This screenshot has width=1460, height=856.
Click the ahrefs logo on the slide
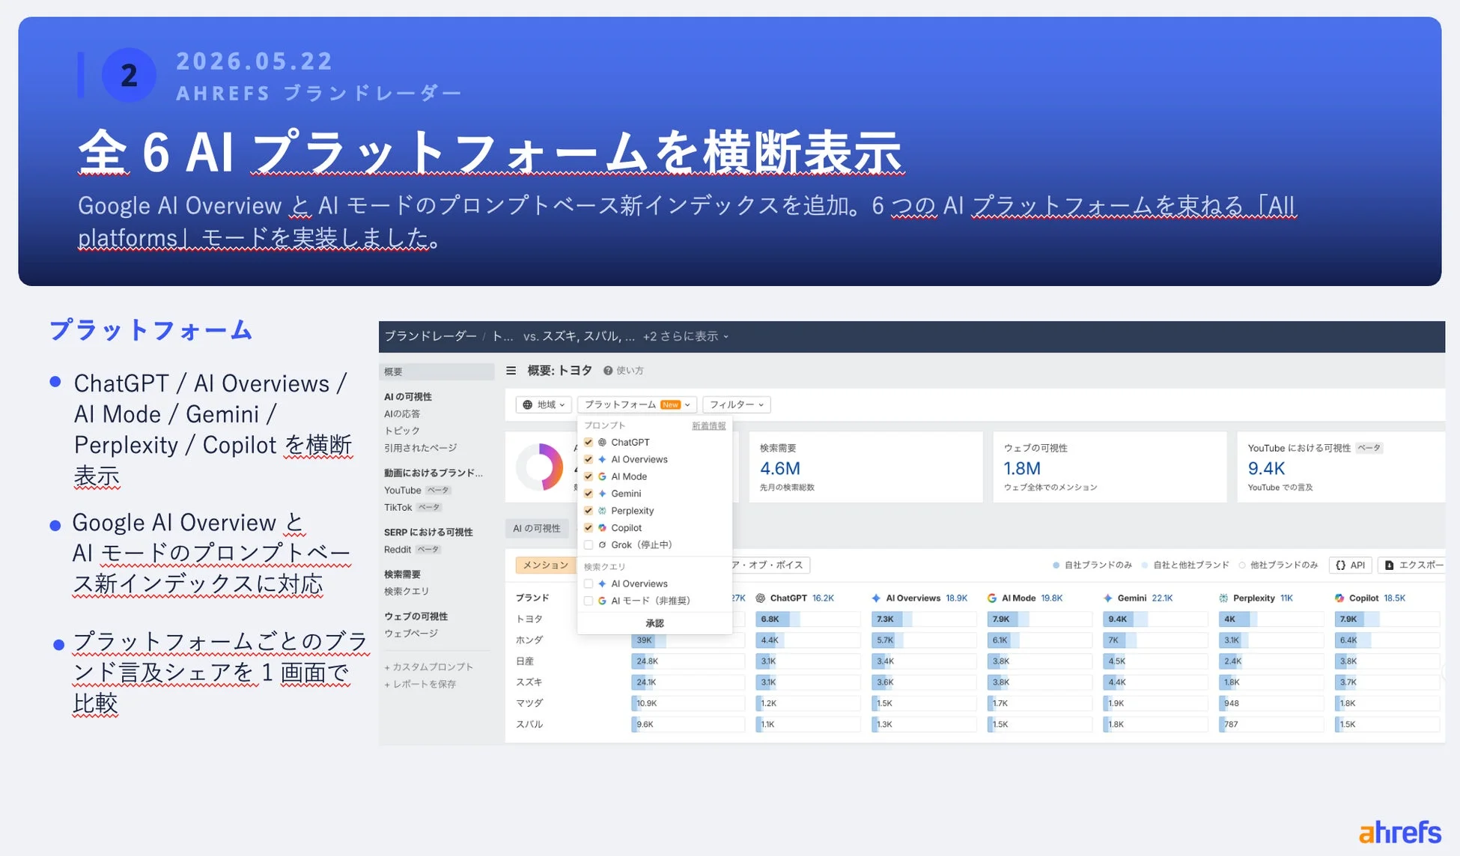pos(1399,832)
